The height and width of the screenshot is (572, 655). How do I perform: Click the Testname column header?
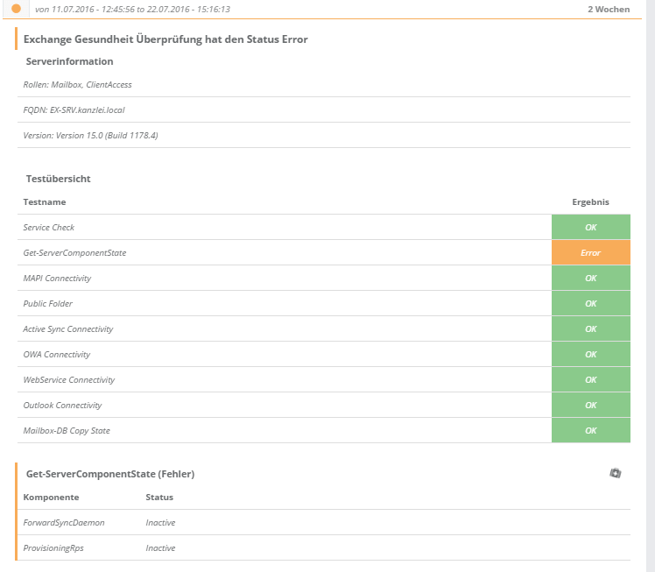[45, 201]
